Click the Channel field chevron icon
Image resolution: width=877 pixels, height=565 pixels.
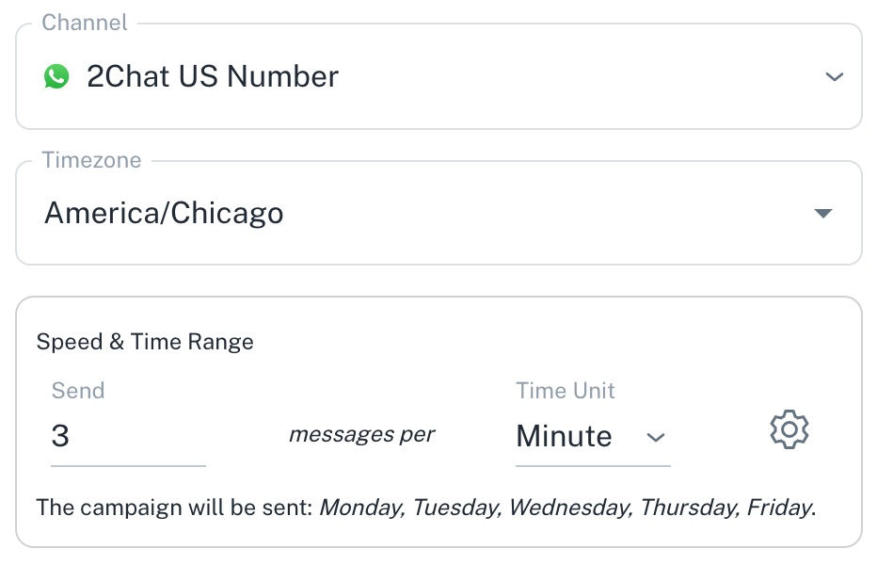(834, 76)
